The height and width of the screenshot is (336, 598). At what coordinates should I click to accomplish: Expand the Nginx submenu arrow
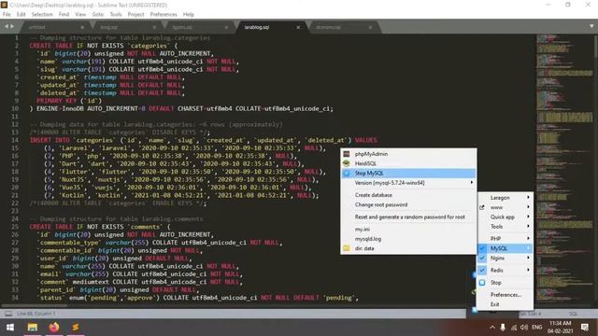click(x=528, y=258)
